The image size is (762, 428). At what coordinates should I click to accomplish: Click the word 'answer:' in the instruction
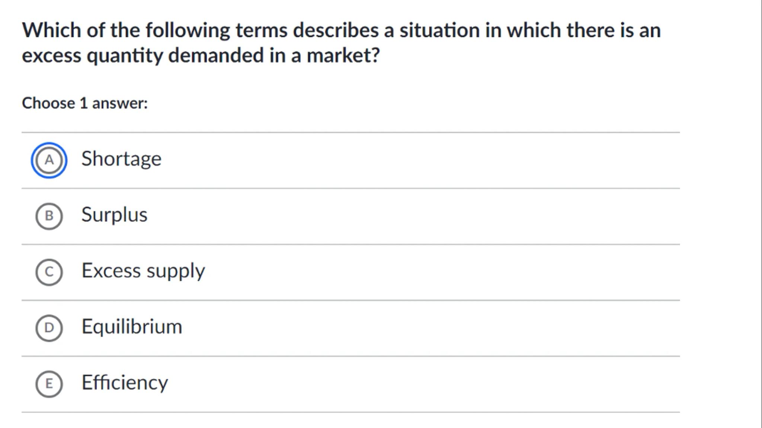point(120,103)
